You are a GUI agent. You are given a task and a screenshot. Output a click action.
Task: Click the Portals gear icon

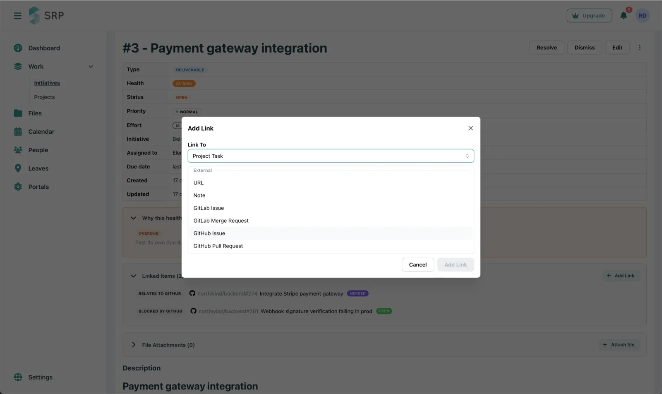(18, 187)
